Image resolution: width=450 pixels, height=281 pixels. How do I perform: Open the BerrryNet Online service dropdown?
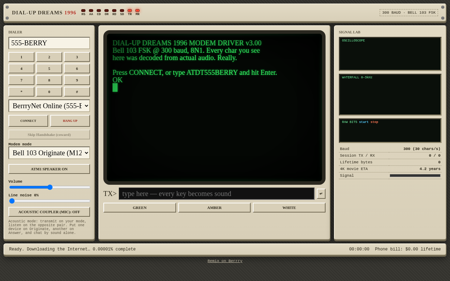[x=49, y=106]
